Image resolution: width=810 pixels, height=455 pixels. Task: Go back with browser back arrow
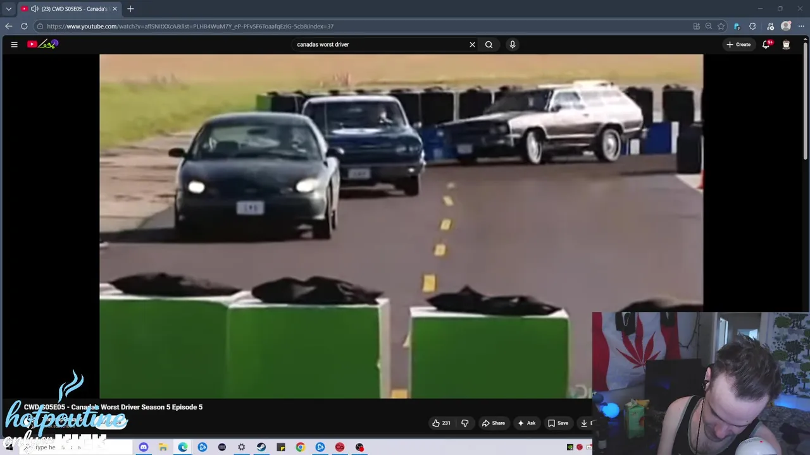tap(8, 26)
